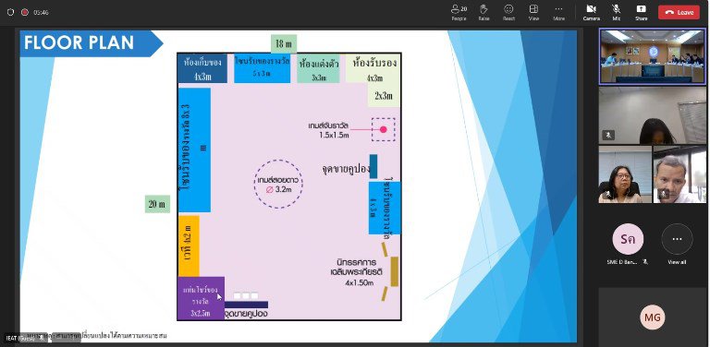Open the View layout options
The width and height of the screenshot is (710, 347).
pyautogui.click(x=533, y=12)
